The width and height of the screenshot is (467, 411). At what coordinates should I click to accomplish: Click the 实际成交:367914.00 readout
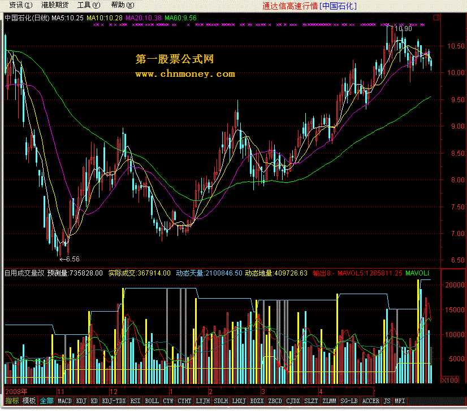click(x=140, y=273)
